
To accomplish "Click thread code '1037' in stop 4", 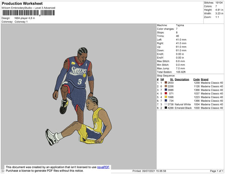I will pos(197,93).
